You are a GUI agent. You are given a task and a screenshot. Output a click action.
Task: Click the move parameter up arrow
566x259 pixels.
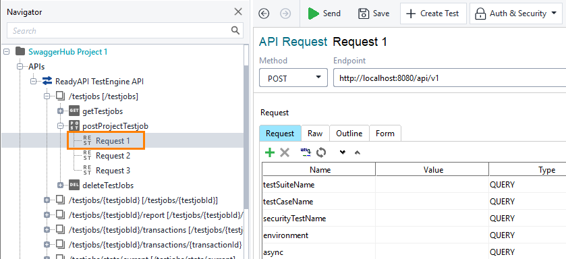tap(358, 152)
